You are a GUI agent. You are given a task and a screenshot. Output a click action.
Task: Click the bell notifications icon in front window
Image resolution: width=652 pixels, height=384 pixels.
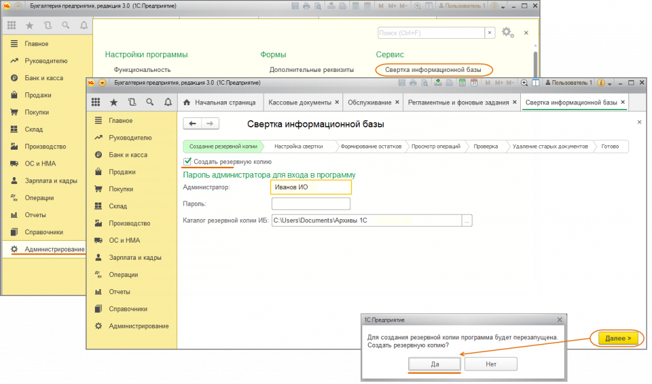(168, 102)
